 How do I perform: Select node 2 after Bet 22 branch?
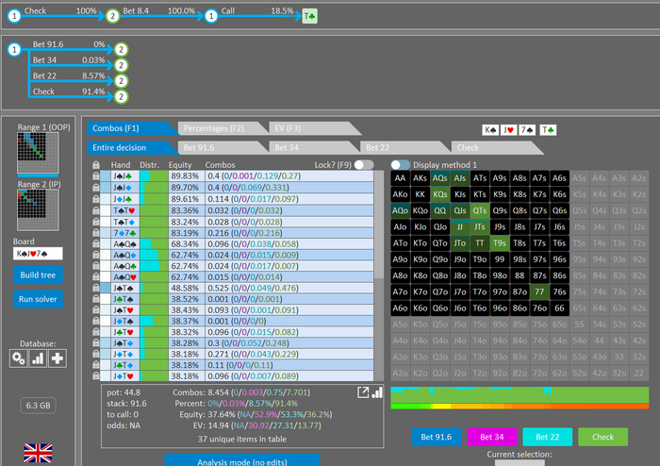[x=122, y=81]
